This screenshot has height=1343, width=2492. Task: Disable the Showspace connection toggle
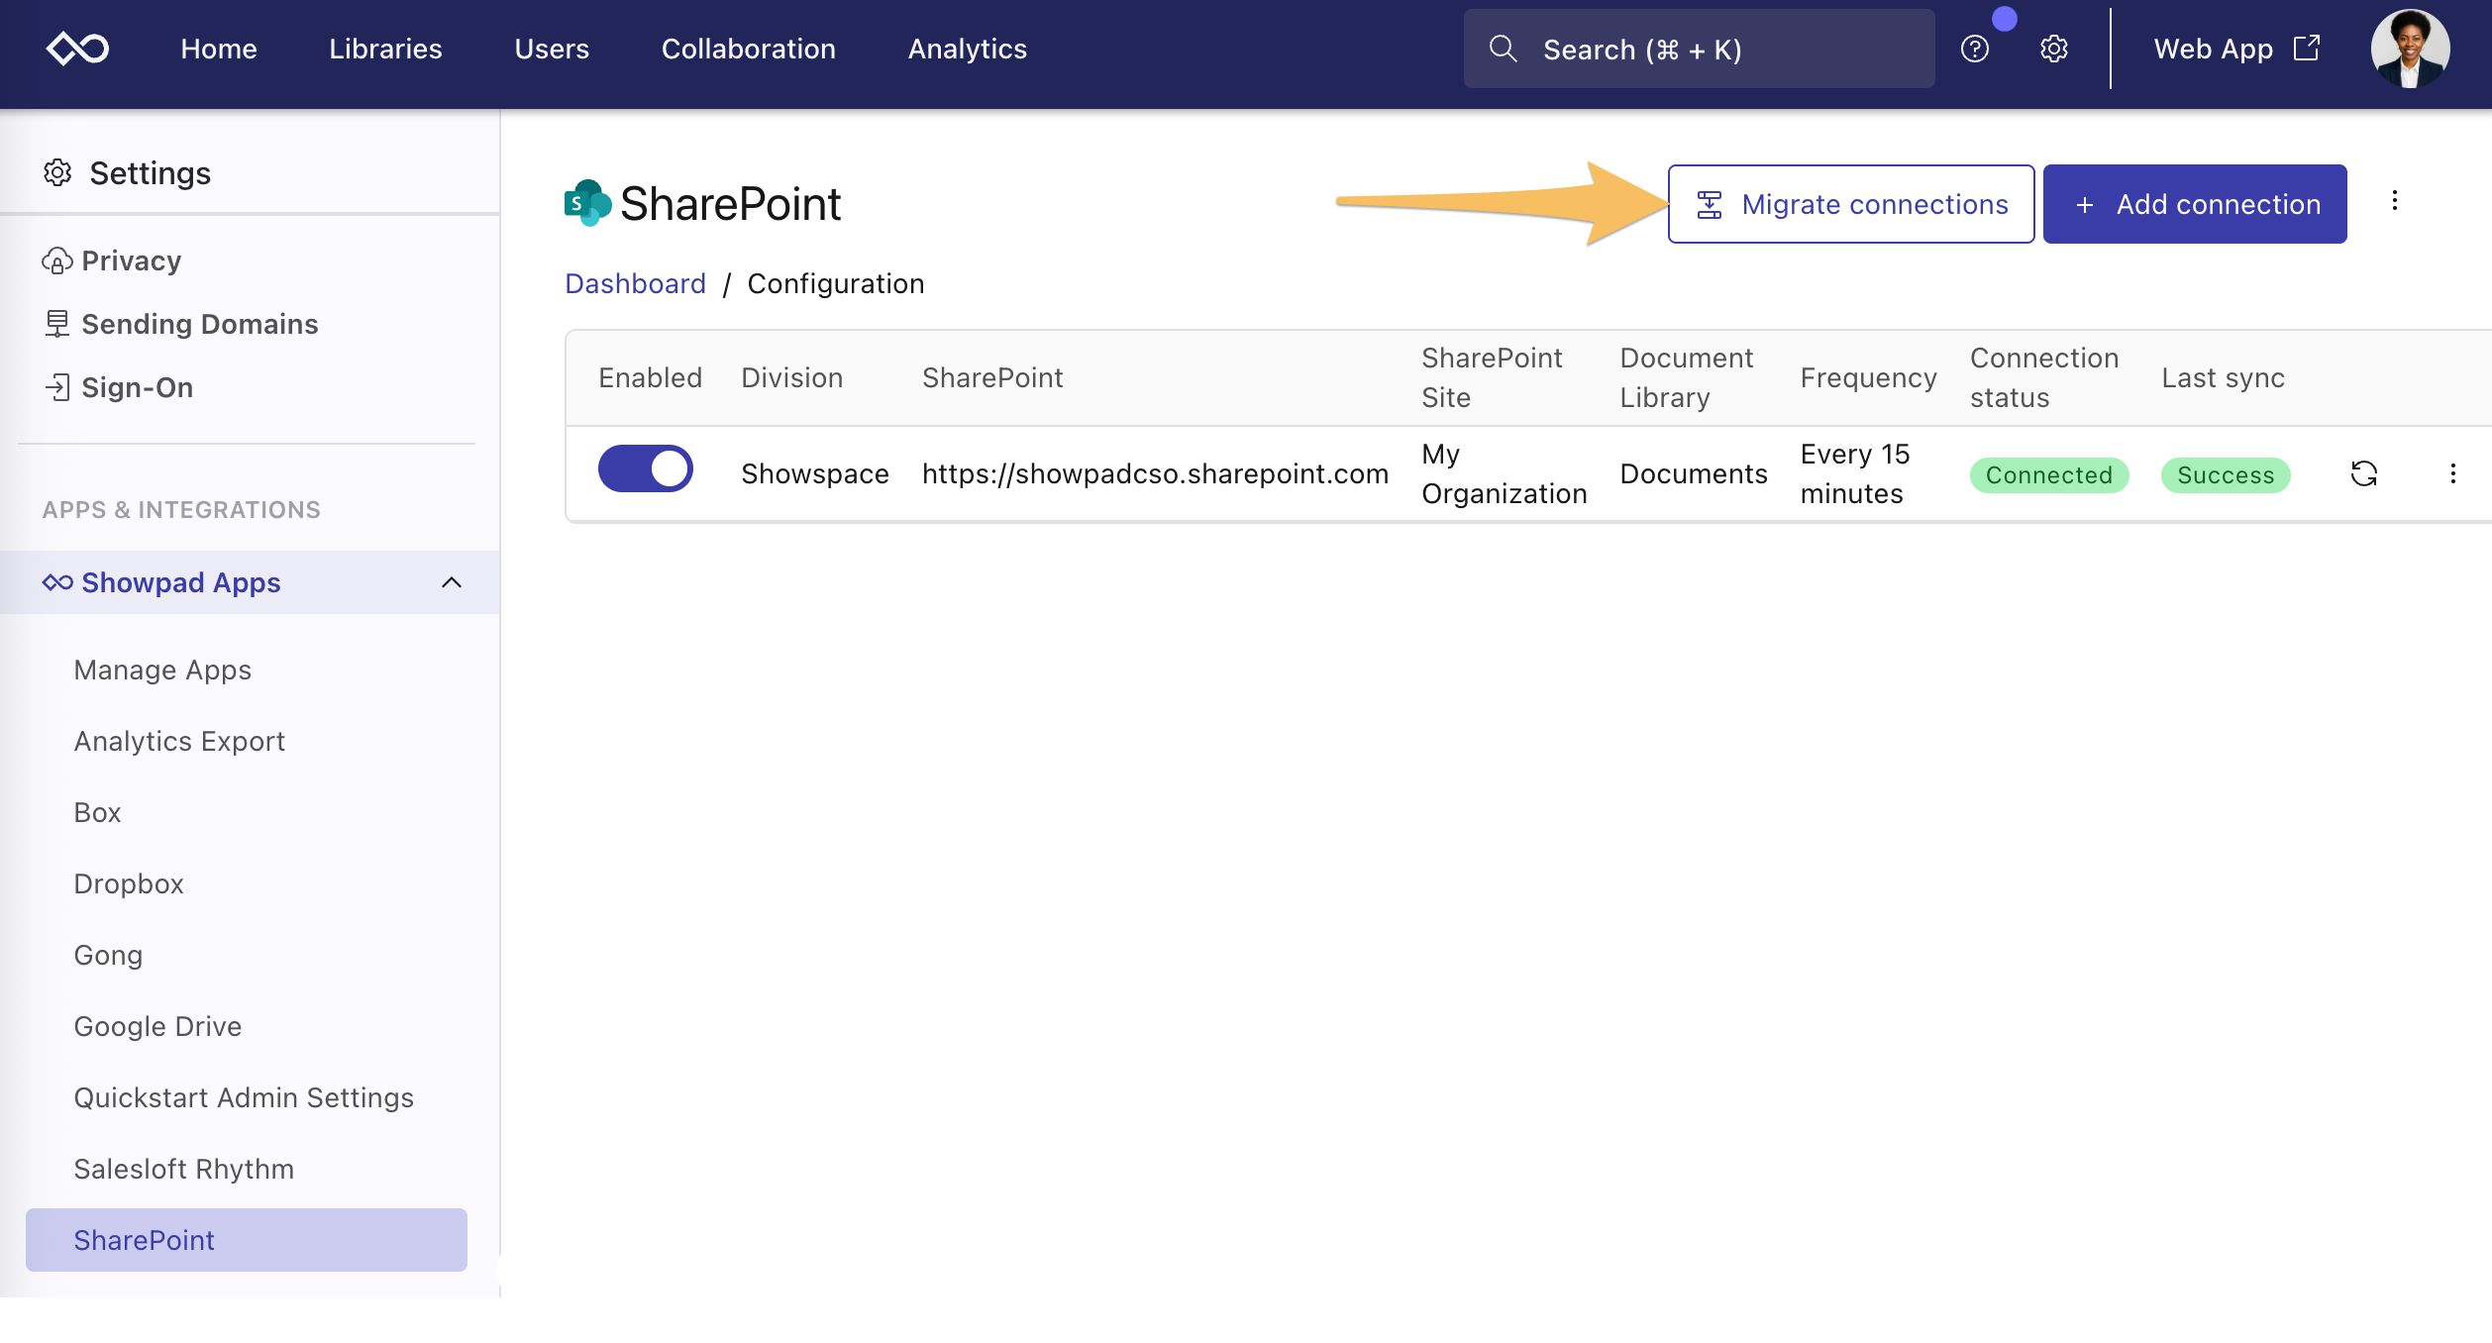645,468
